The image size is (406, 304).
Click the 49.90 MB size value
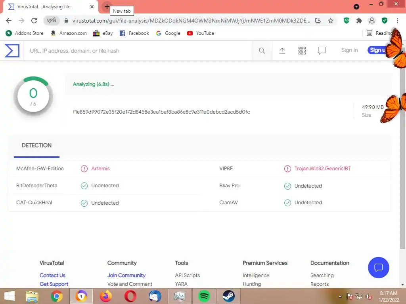click(373, 107)
